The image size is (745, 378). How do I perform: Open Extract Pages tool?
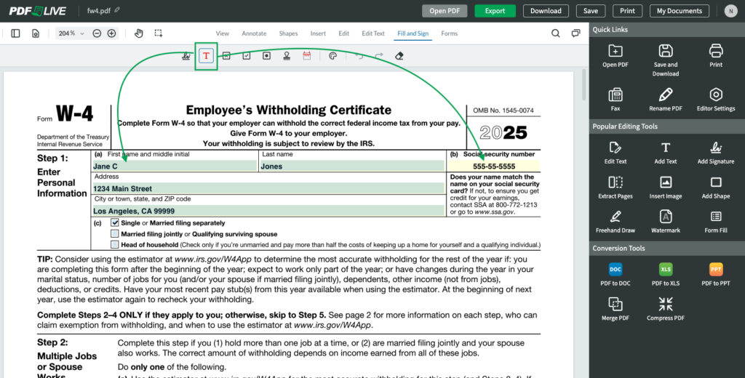[x=615, y=187]
